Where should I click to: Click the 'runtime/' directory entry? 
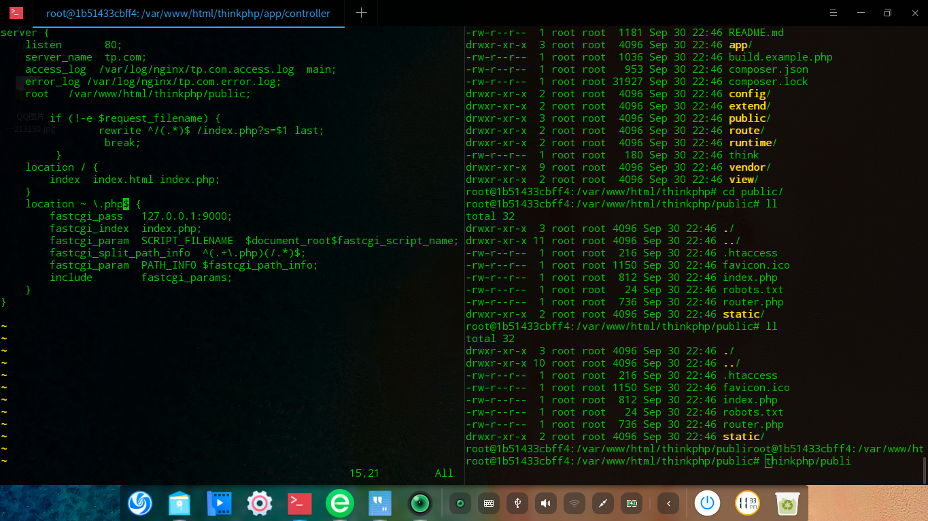click(x=753, y=143)
